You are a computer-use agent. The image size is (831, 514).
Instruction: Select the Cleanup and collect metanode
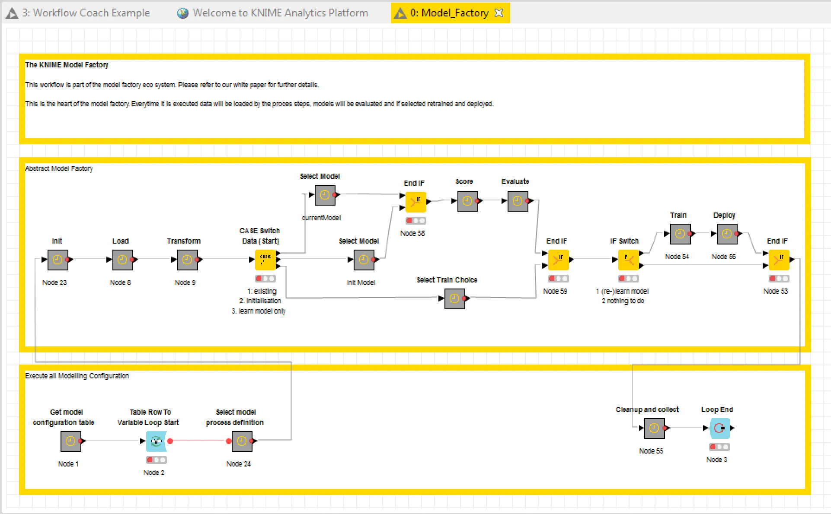[x=654, y=428]
